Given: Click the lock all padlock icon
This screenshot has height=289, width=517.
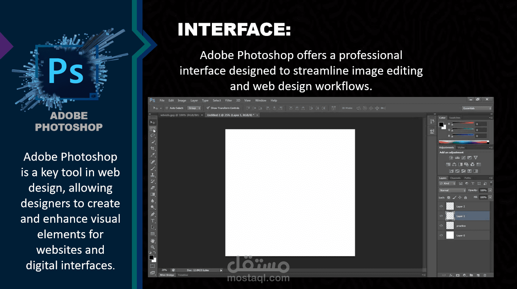Looking at the screenshot, I should coord(465,197).
